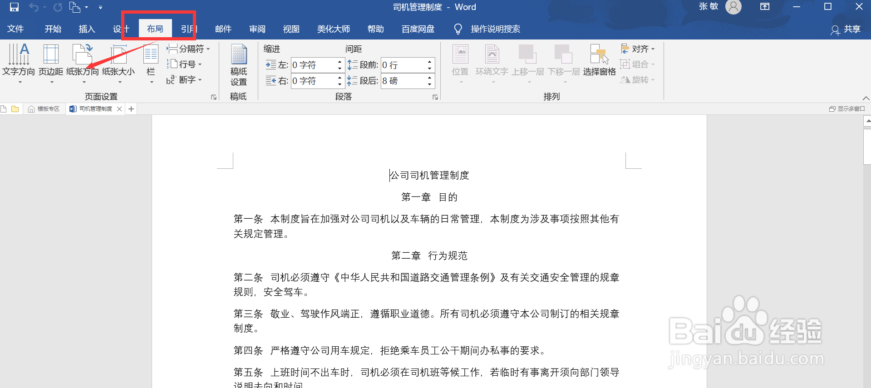Decrease 段后 spacing with down stepper
The image size is (871, 388).
[x=429, y=84]
